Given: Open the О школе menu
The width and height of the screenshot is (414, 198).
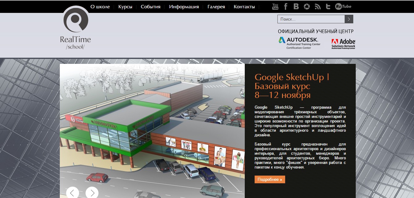Looking at the screenshot, I should coord(100,6).
